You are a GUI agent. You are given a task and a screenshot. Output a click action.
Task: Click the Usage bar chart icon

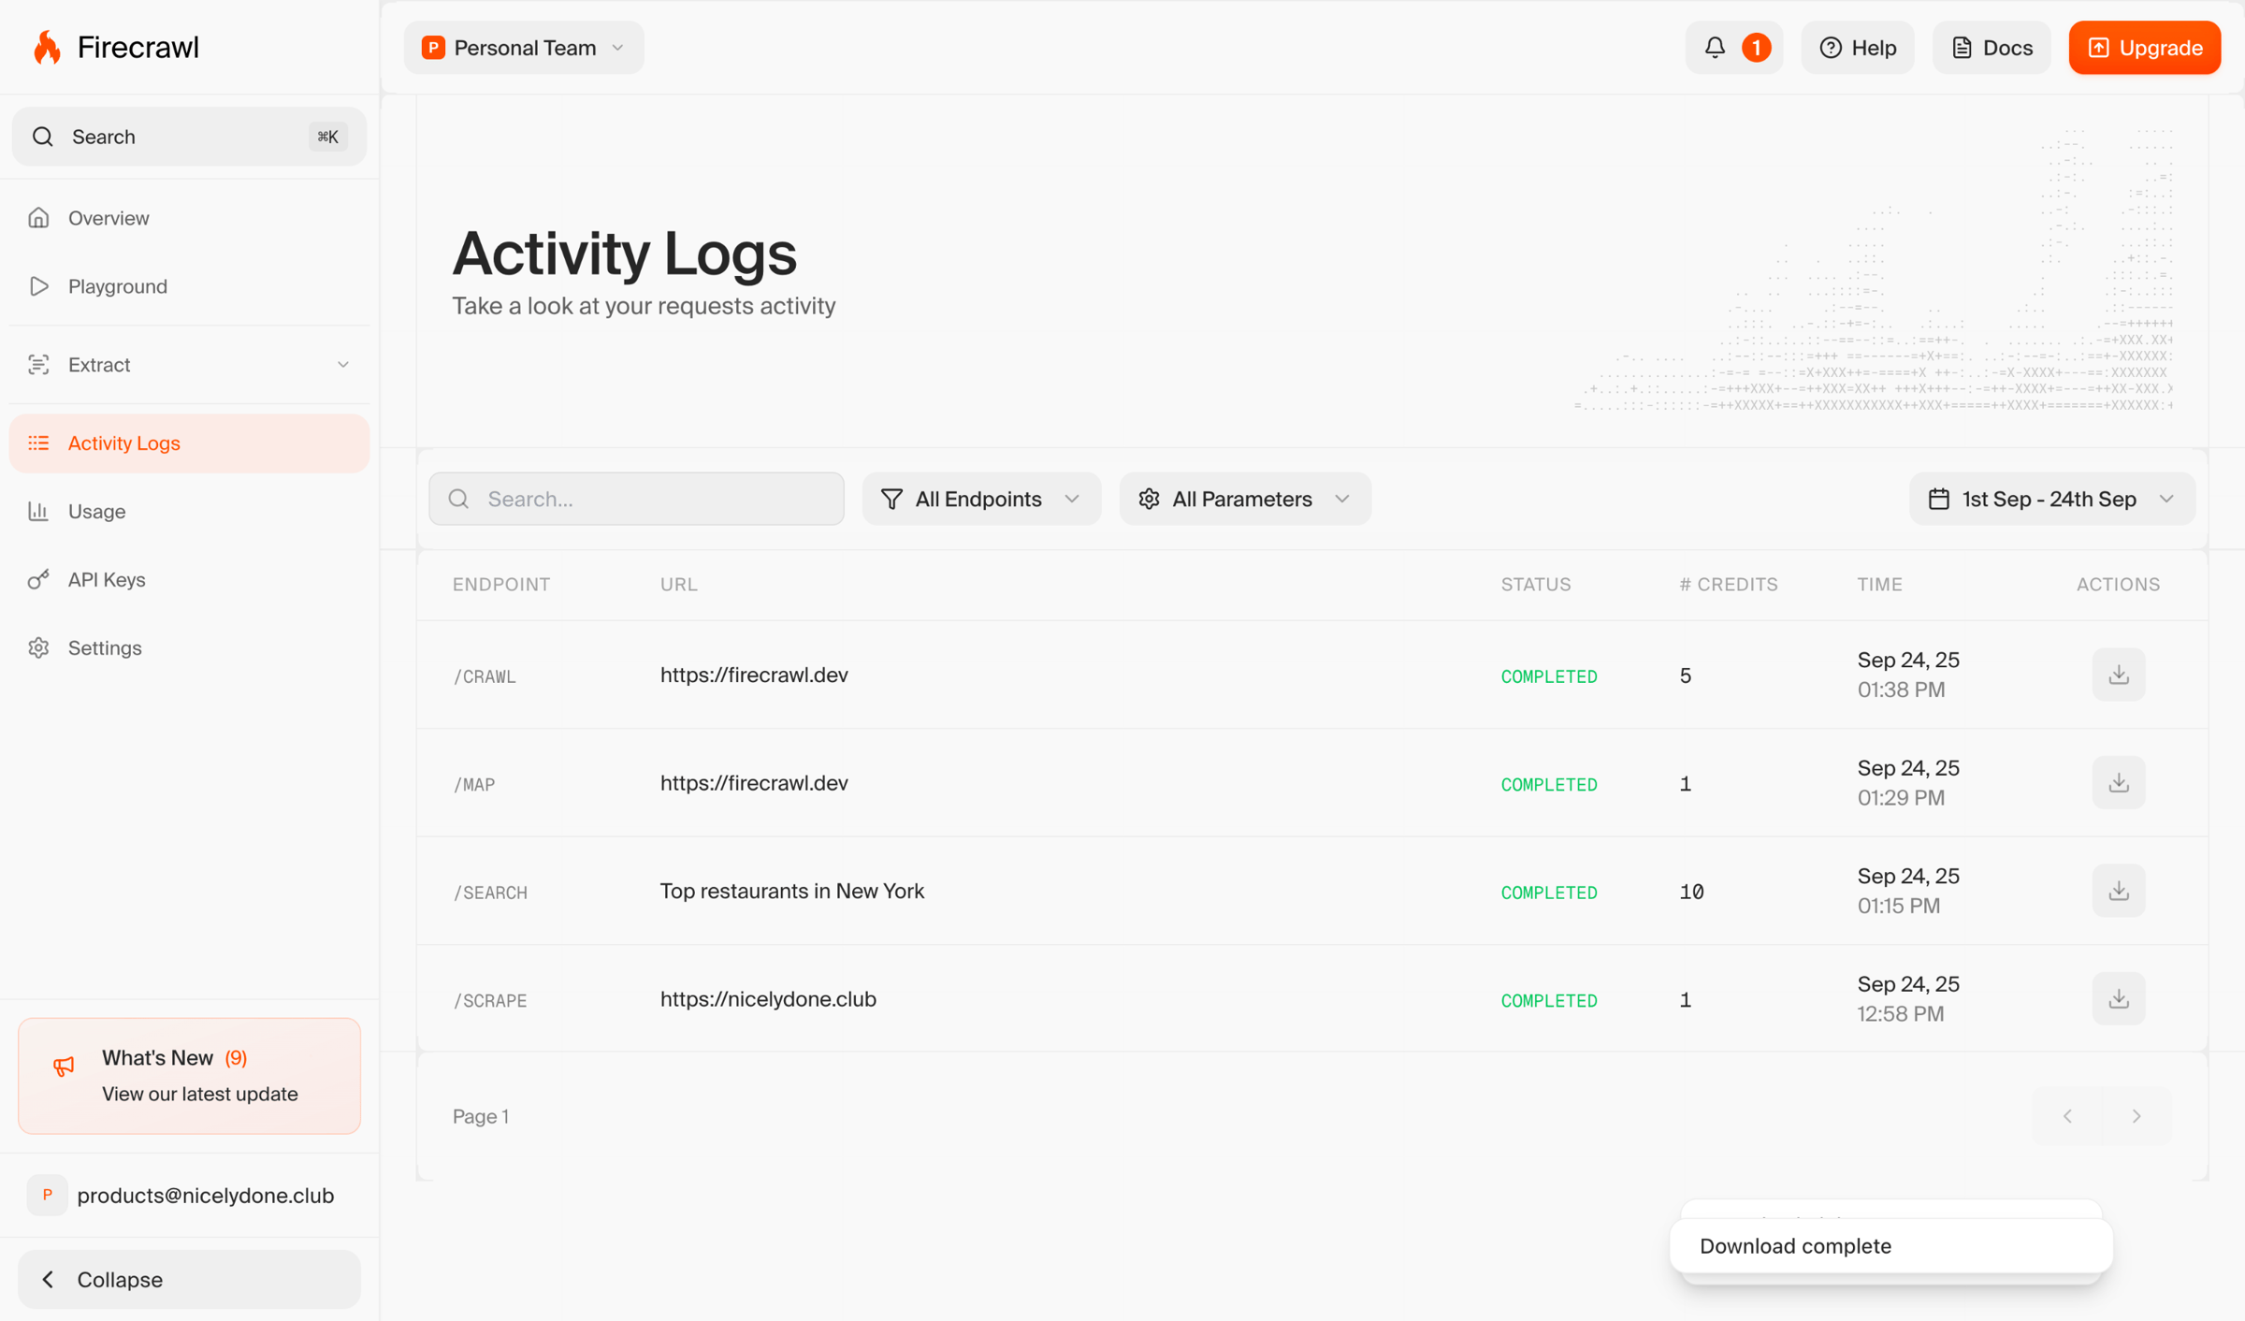point(38,511)
